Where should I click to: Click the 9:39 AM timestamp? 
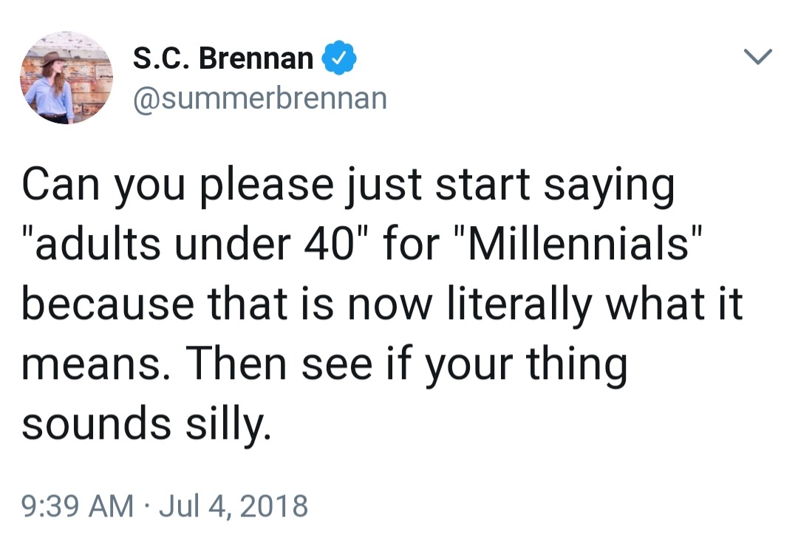[x=78, y=506]
